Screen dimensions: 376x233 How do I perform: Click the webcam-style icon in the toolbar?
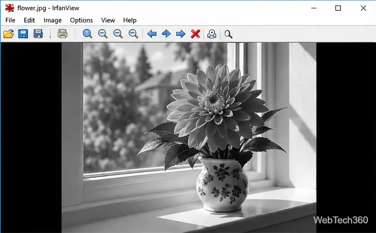click(x=212, y=34)
